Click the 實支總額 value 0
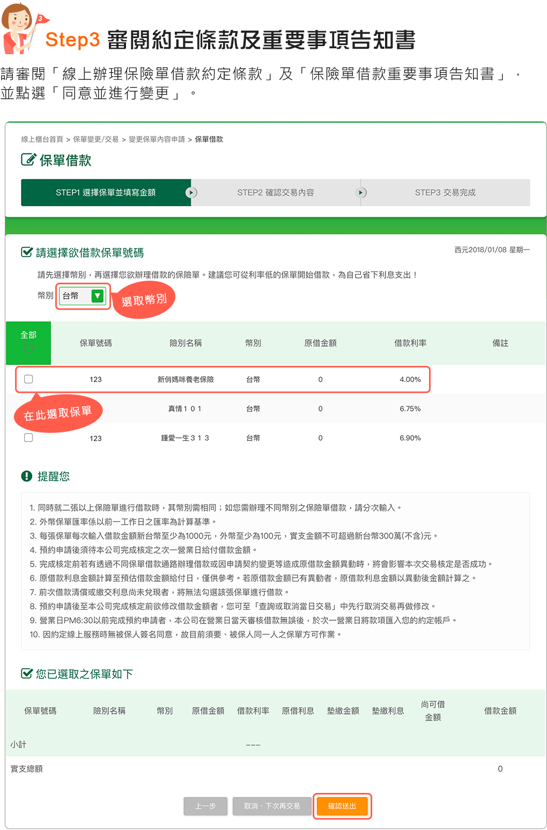 500,769
